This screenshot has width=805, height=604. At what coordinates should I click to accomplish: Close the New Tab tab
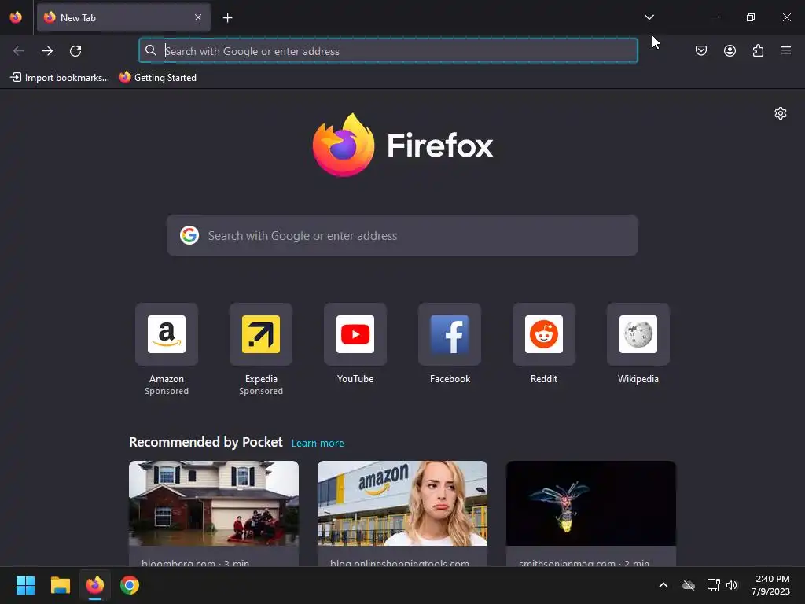(198, 17)
